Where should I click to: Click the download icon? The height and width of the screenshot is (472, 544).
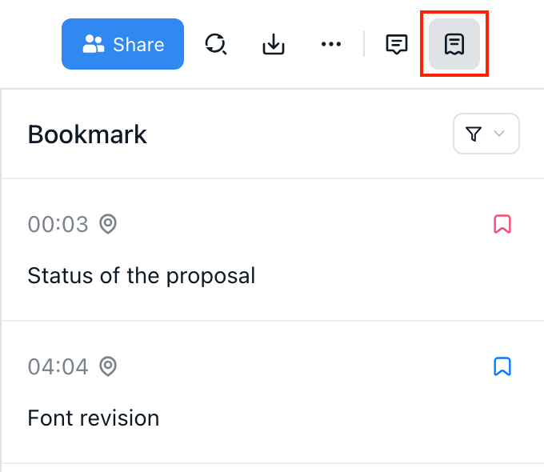pyautogui.click(x=274, y=44)
